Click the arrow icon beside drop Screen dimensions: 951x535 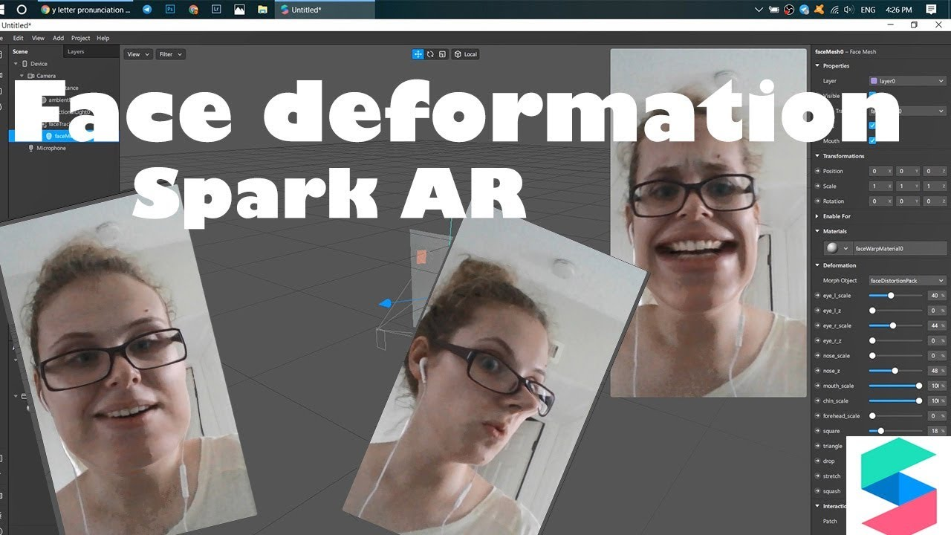pyautogui.click(x=818, y=461)
